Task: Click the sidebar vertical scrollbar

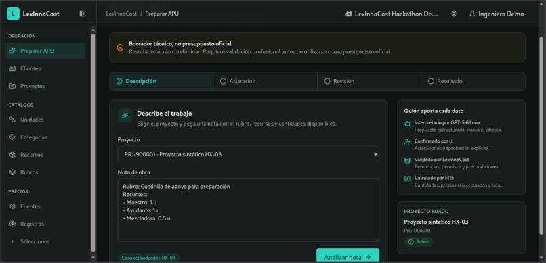Action: (93, 143)
